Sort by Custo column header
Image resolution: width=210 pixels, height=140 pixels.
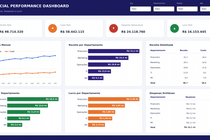pos(203,50)
